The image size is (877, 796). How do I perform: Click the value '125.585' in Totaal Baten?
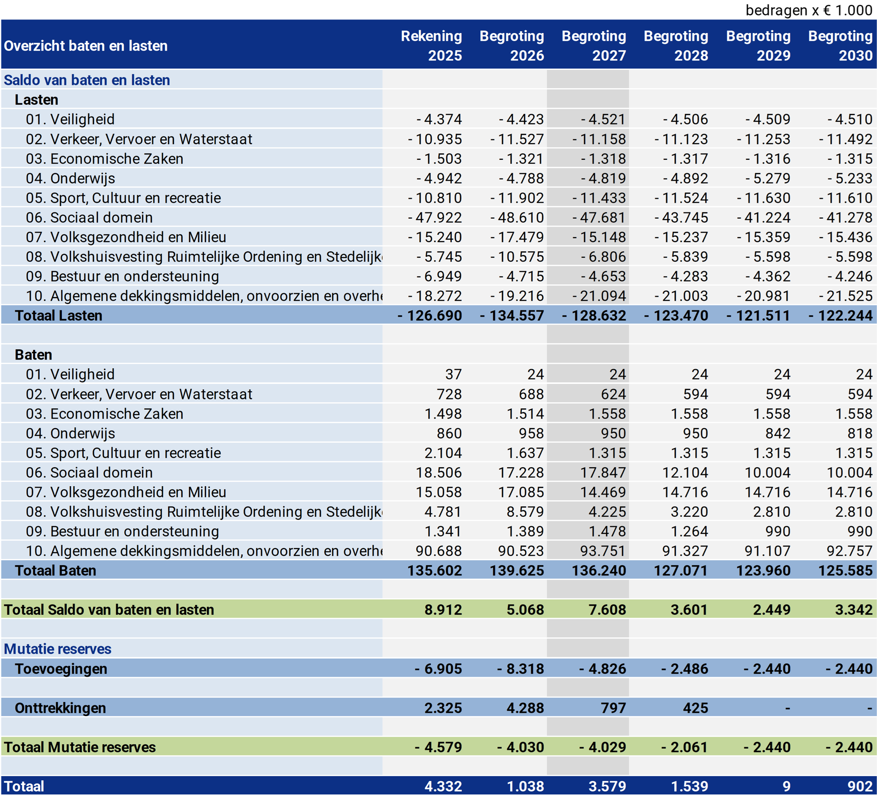(x=845, y=570)
